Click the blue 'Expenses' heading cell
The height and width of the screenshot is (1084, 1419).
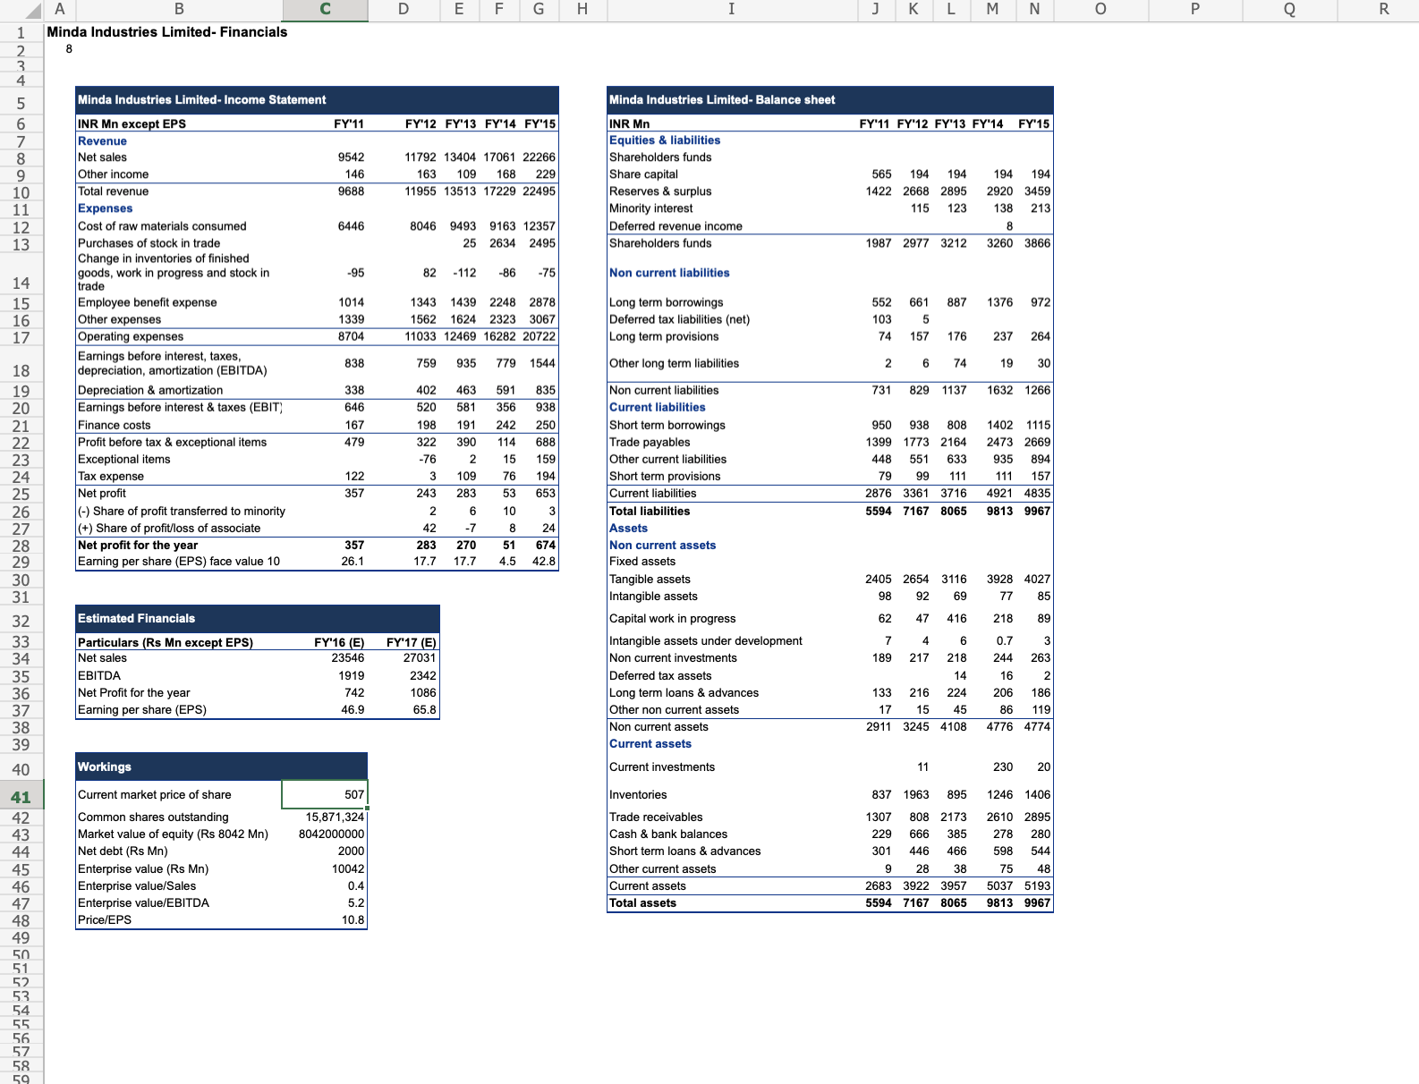(x=105, y=207)
